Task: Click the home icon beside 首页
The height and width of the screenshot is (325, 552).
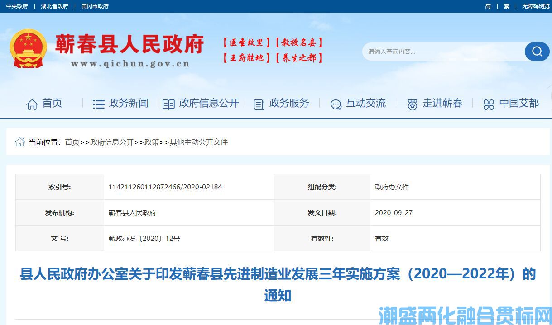Action: (32, 104)
